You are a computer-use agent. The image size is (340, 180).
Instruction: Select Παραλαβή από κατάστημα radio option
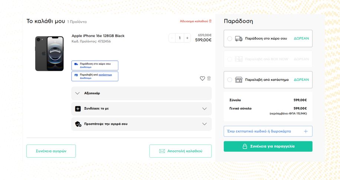click(230, 80)
